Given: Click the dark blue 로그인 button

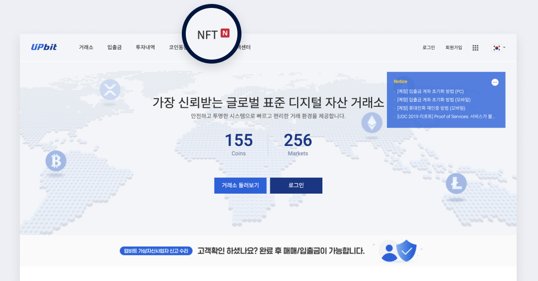Looking at the screenshot, I should [296, 185].
